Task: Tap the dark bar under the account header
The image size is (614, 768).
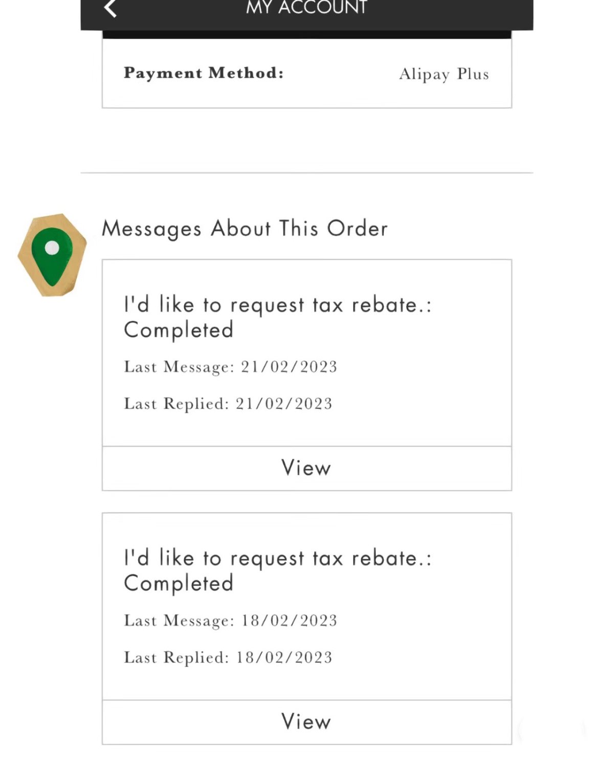Action: point(306,35)
